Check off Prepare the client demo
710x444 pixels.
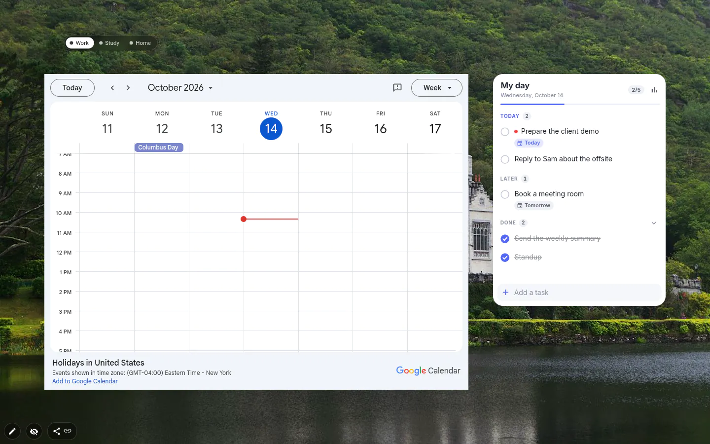tap(505, 132)
